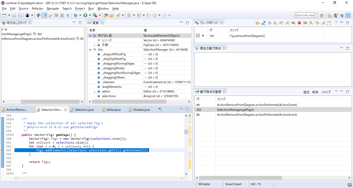Screen dimensions: 353x188
Task: Click the 追加 button
Action: click(306, 92)
